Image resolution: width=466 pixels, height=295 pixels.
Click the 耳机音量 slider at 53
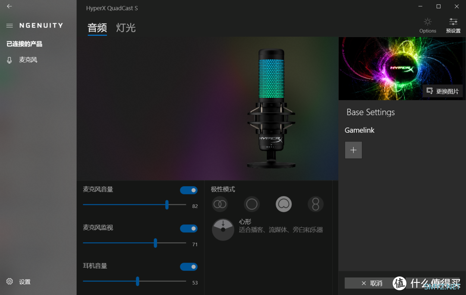tap(138, 281)
